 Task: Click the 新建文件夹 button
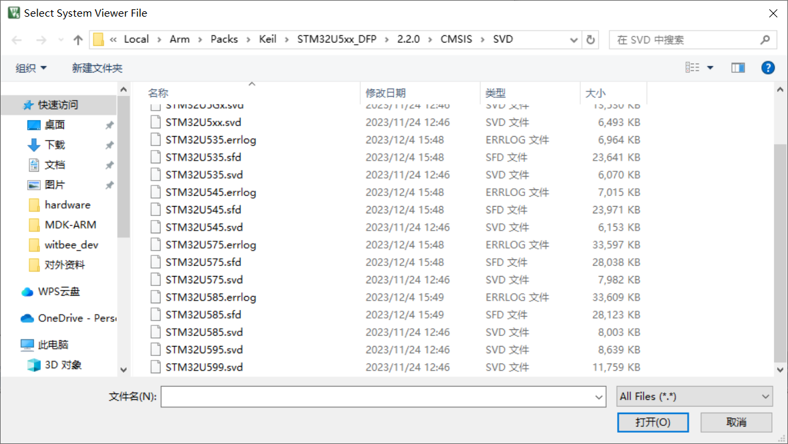coord(97,67)
